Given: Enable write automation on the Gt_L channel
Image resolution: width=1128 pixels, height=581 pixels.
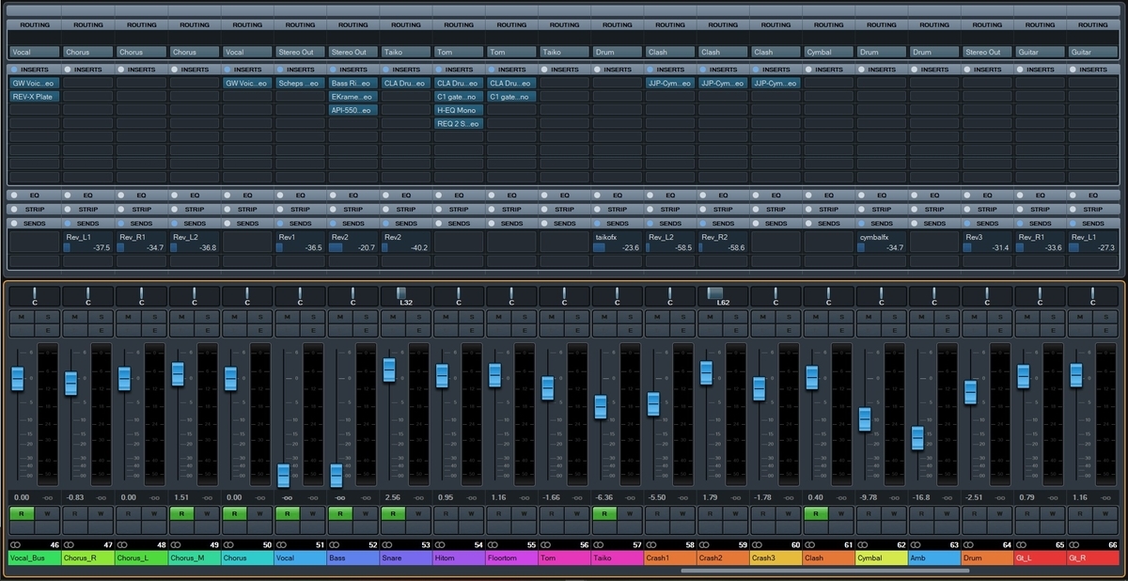Looking at the screenshot, I should [1053, 514].
